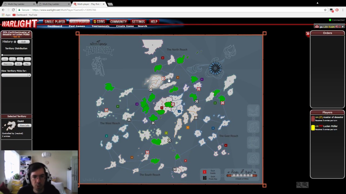Click the Warlight logo
Screen dimensions: 346x194
click(x=19, y=24)
